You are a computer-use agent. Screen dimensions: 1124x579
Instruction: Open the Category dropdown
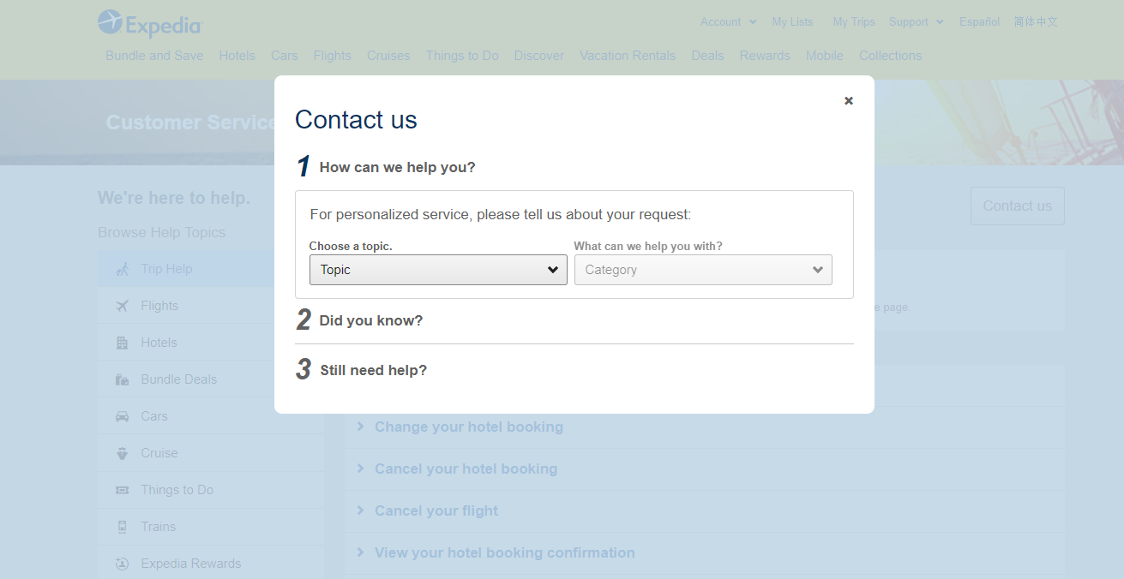click(703, 270)
